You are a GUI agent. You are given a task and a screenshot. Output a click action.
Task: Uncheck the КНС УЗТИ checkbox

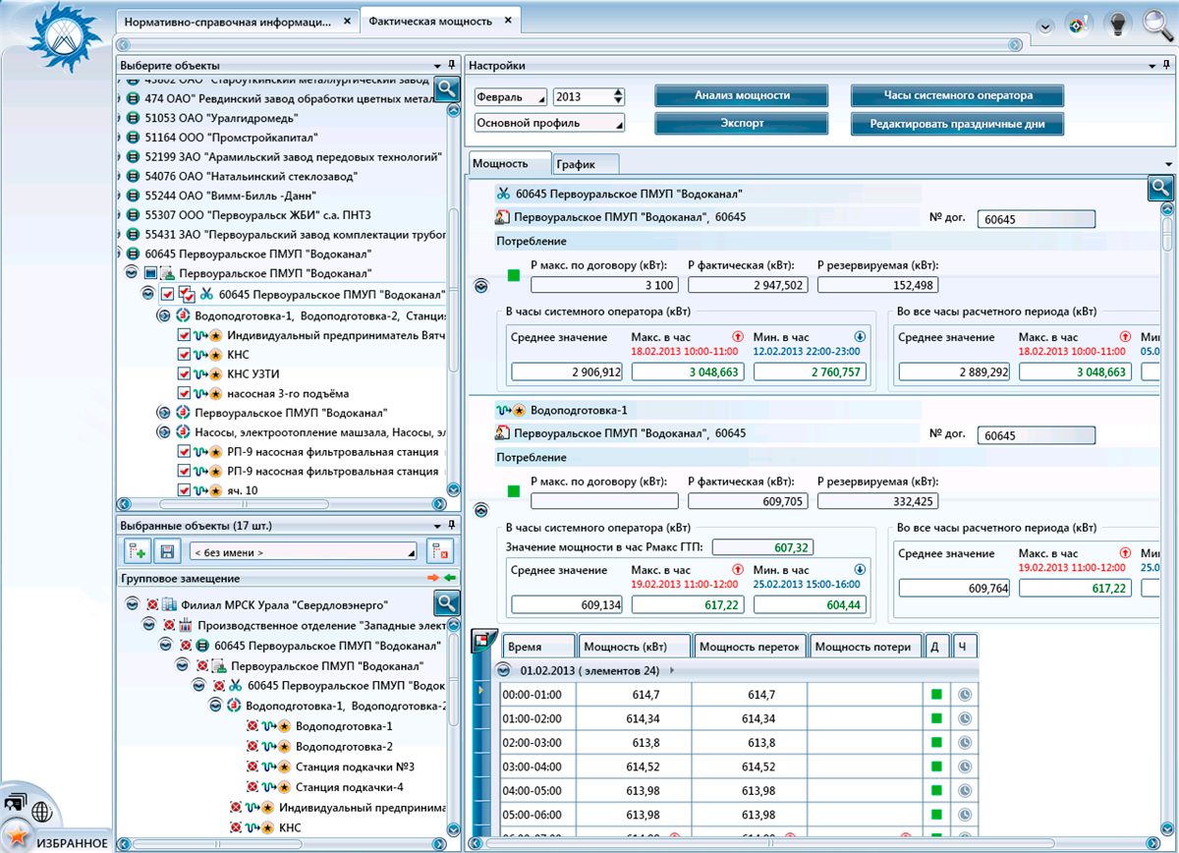(x=184, y=373)
